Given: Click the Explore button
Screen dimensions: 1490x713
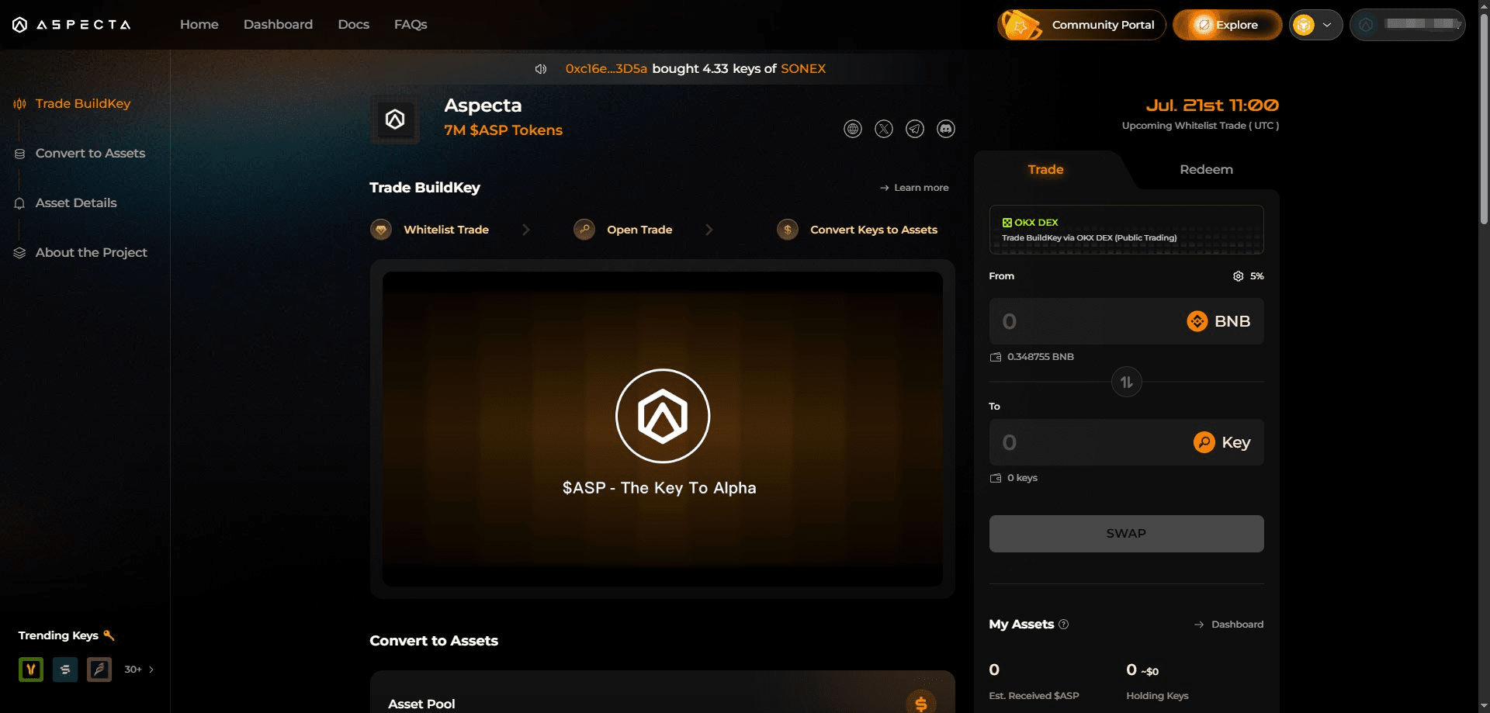Looking at the screenshot, I should (1227, 25).
